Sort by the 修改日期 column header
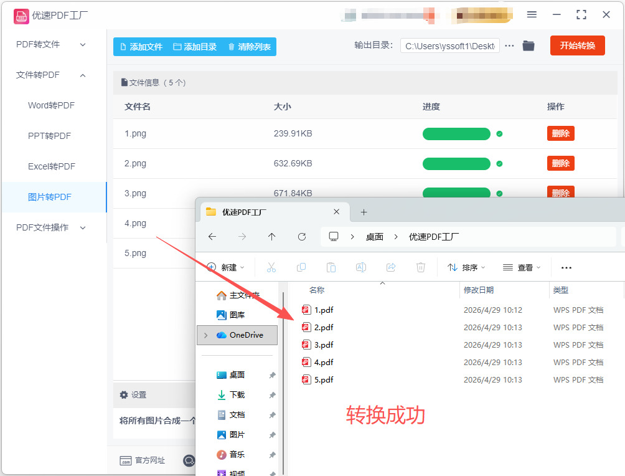625x476 pixels. pyautogui.click(x=479, y=290)
